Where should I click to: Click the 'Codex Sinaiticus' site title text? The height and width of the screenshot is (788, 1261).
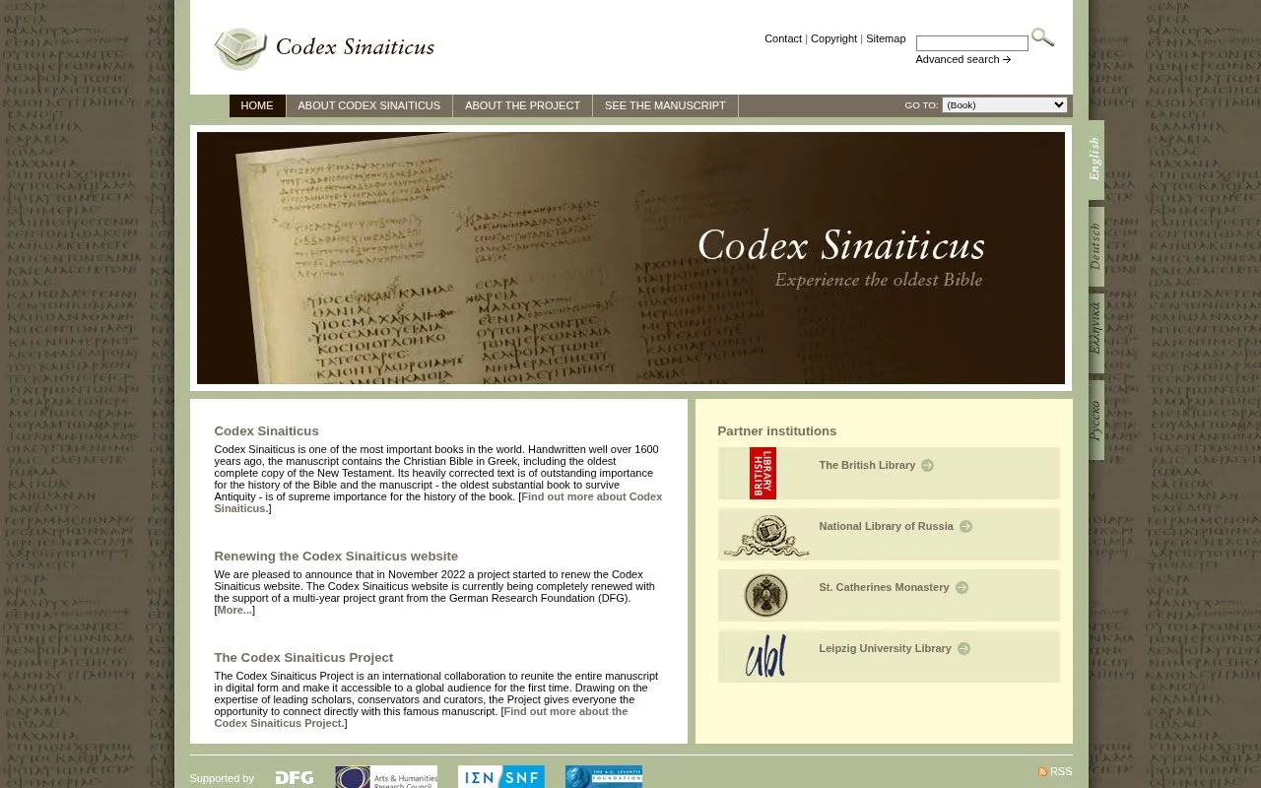pos(355,47)
